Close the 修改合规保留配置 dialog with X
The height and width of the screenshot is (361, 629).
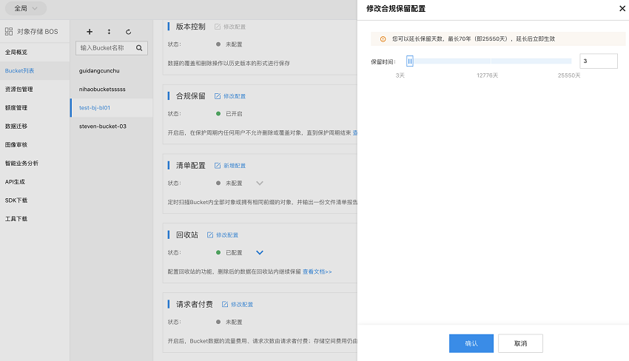click(622, 8)
